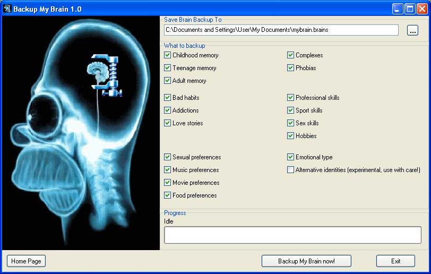
Task: Click the empty progress bar
Action: pos(293,235)
